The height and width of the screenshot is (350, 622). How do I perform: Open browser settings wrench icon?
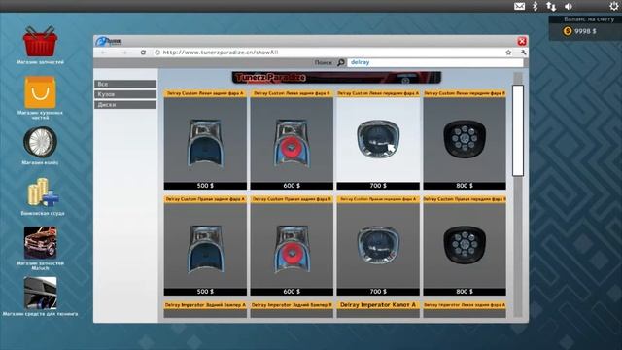523,52
